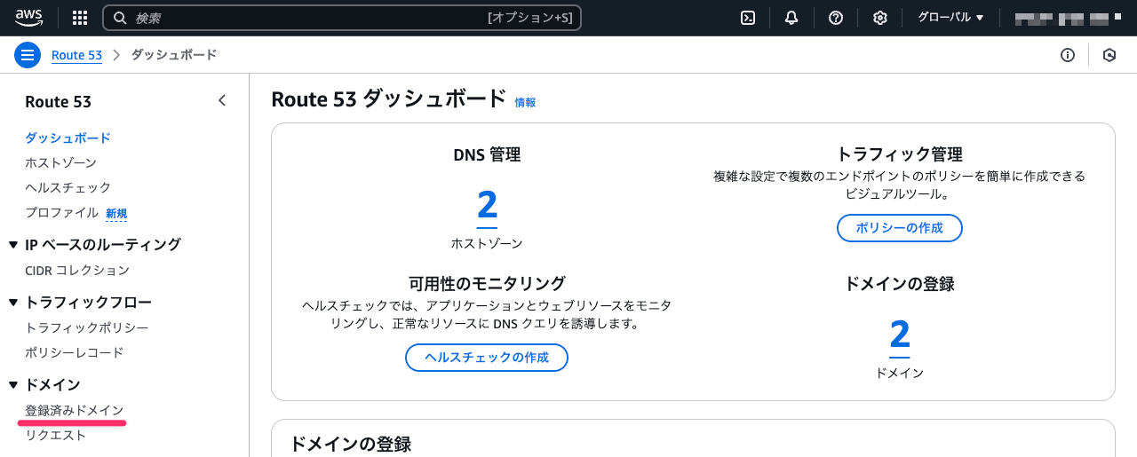Click the トラフィック管理 heading
This screenshot has height=457, width=1137.
point(900,154)
